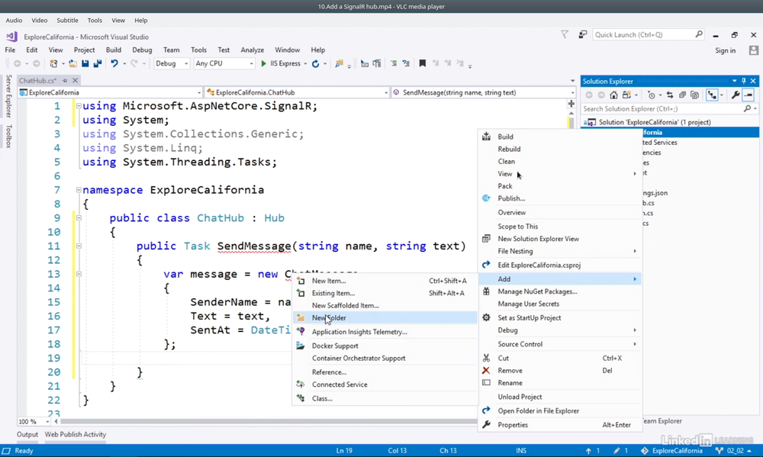The height and width of the screenshot is (457, 763).
Task: Click the Collapse All icon in Solution Explorer
Action: pos(682,95)
